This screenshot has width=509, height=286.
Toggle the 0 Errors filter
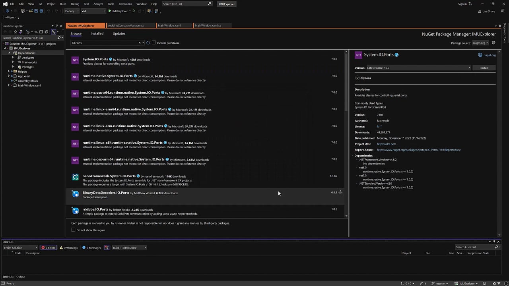49,247
